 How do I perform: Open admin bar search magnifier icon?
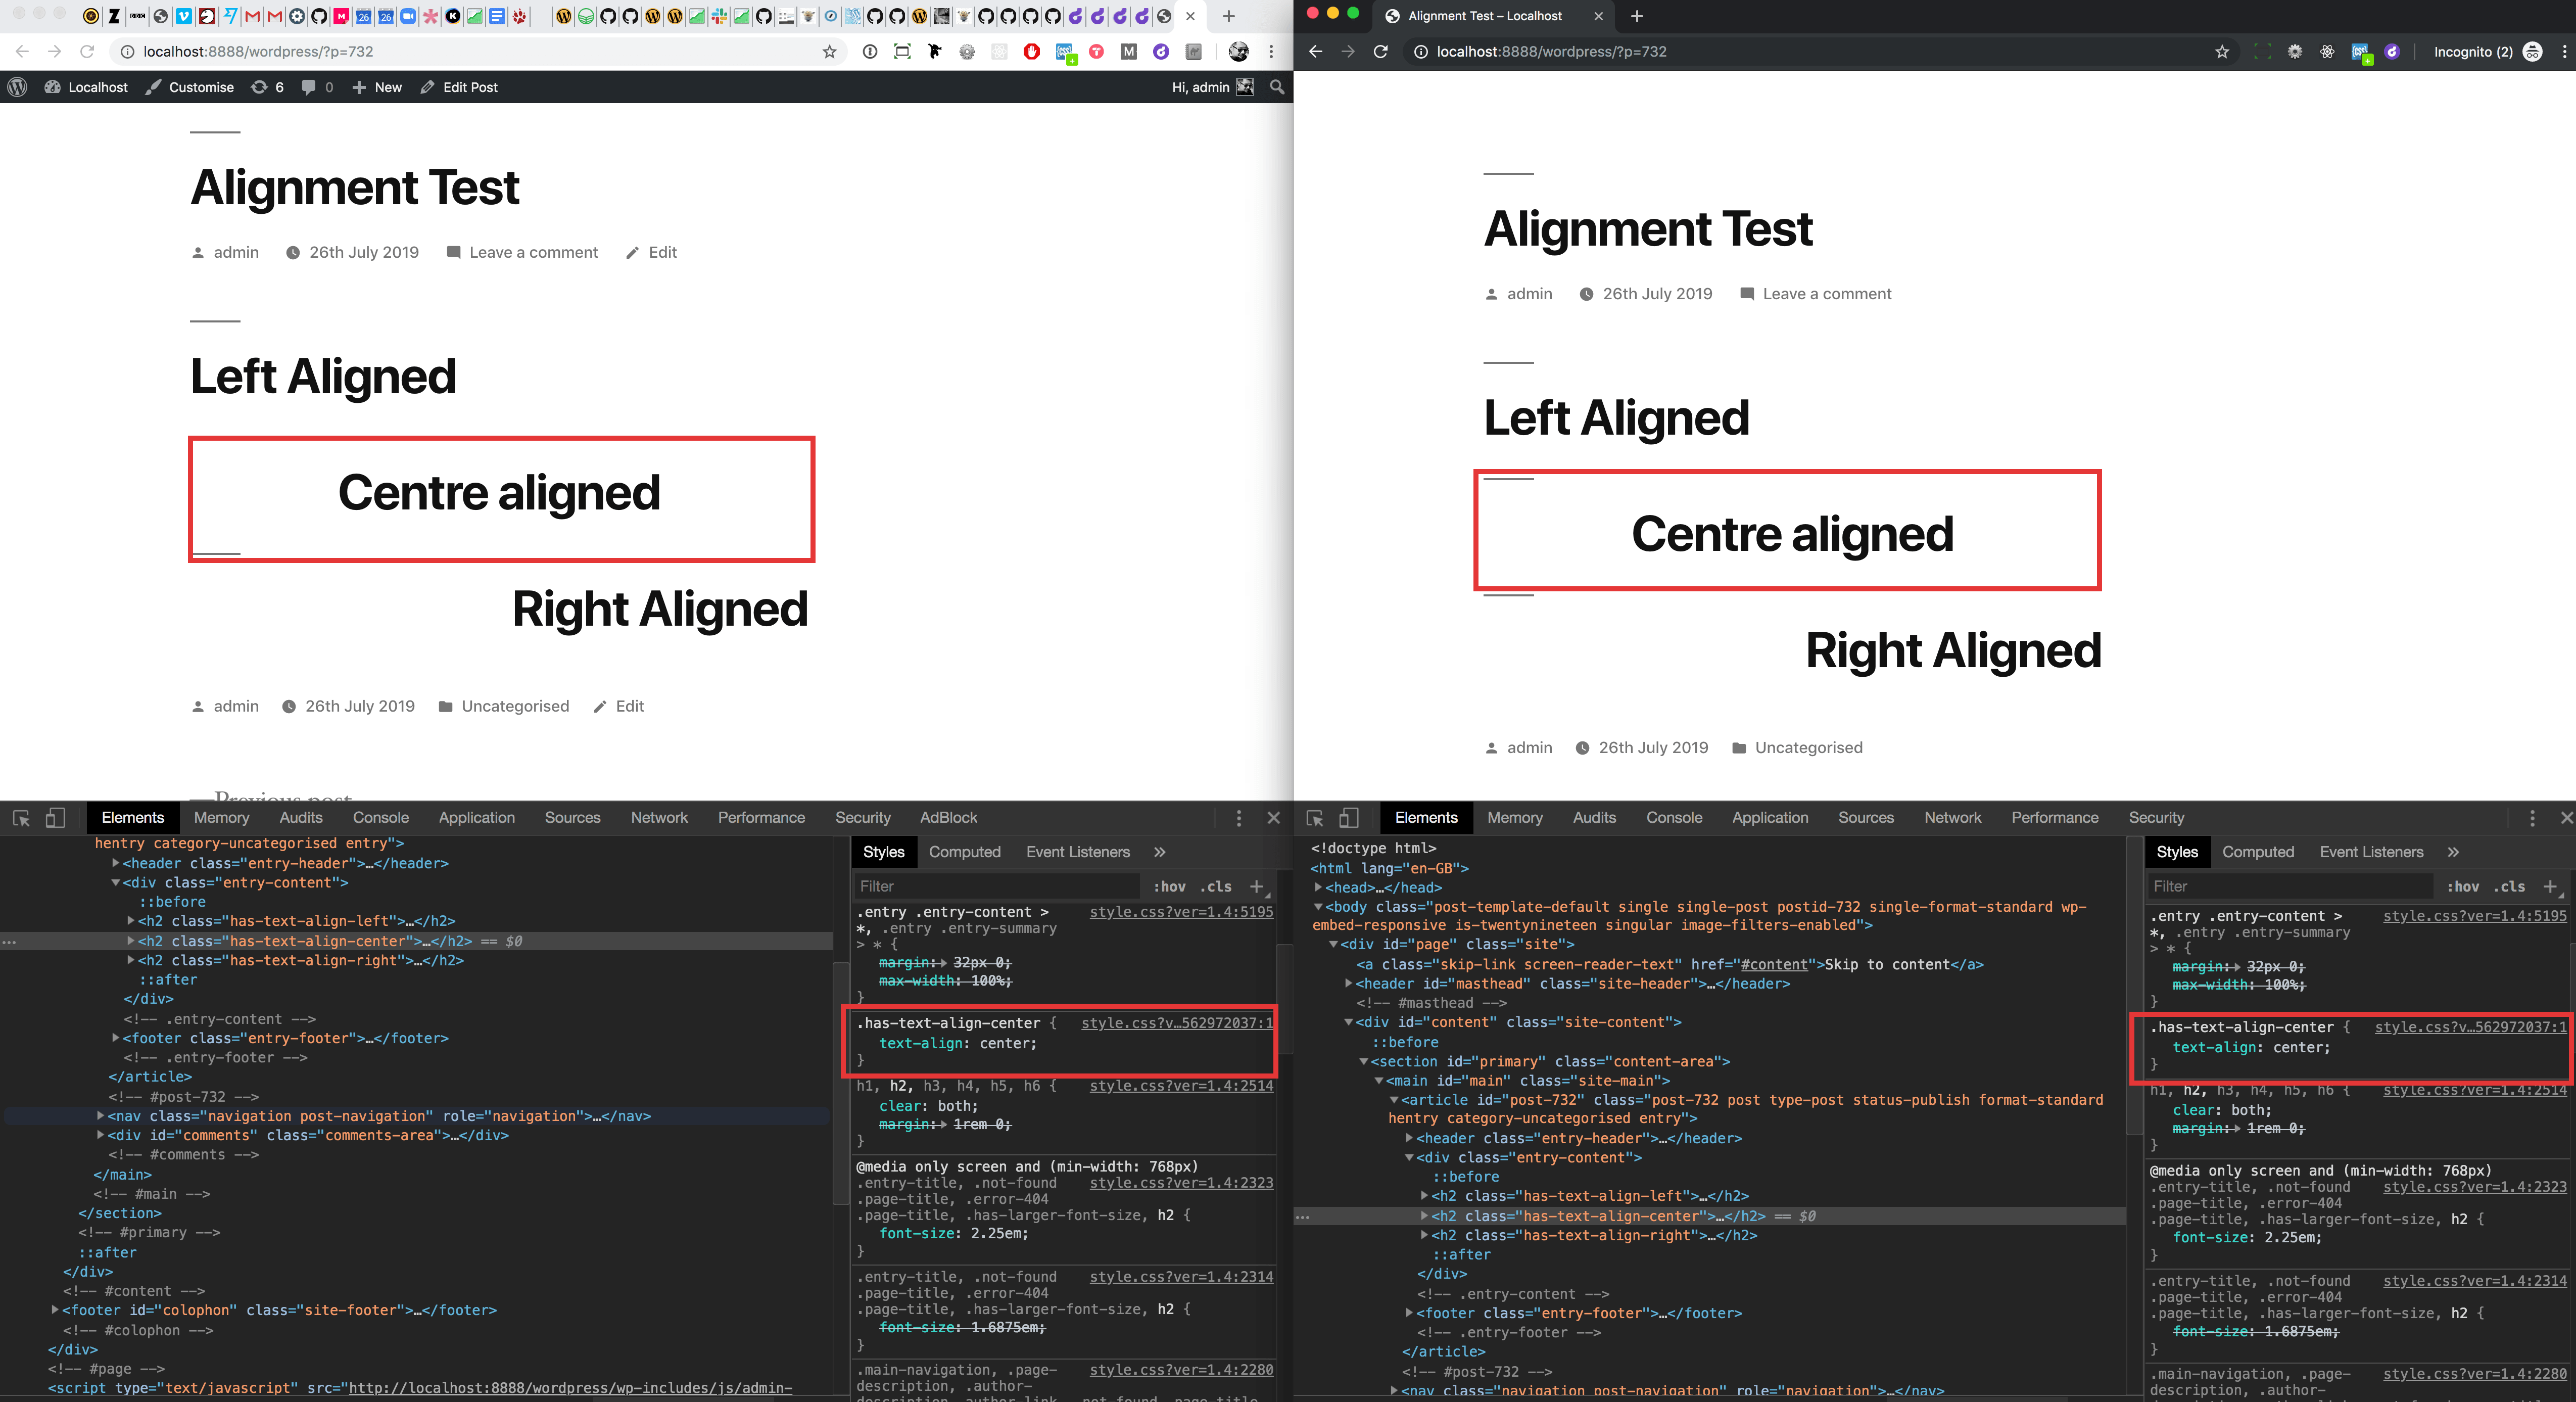click(x=1276, y=87)
